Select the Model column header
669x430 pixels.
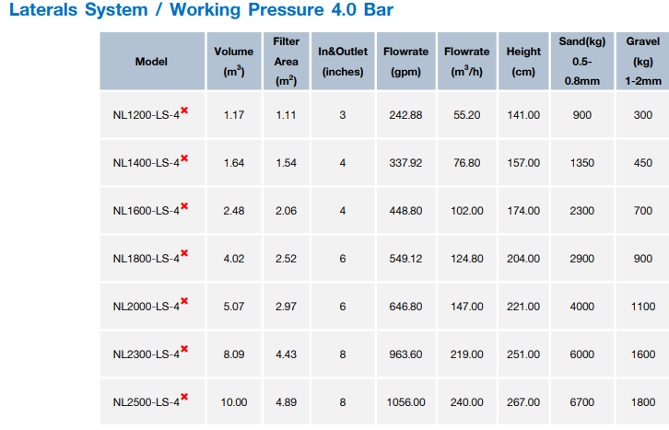(x=151, y=62)
